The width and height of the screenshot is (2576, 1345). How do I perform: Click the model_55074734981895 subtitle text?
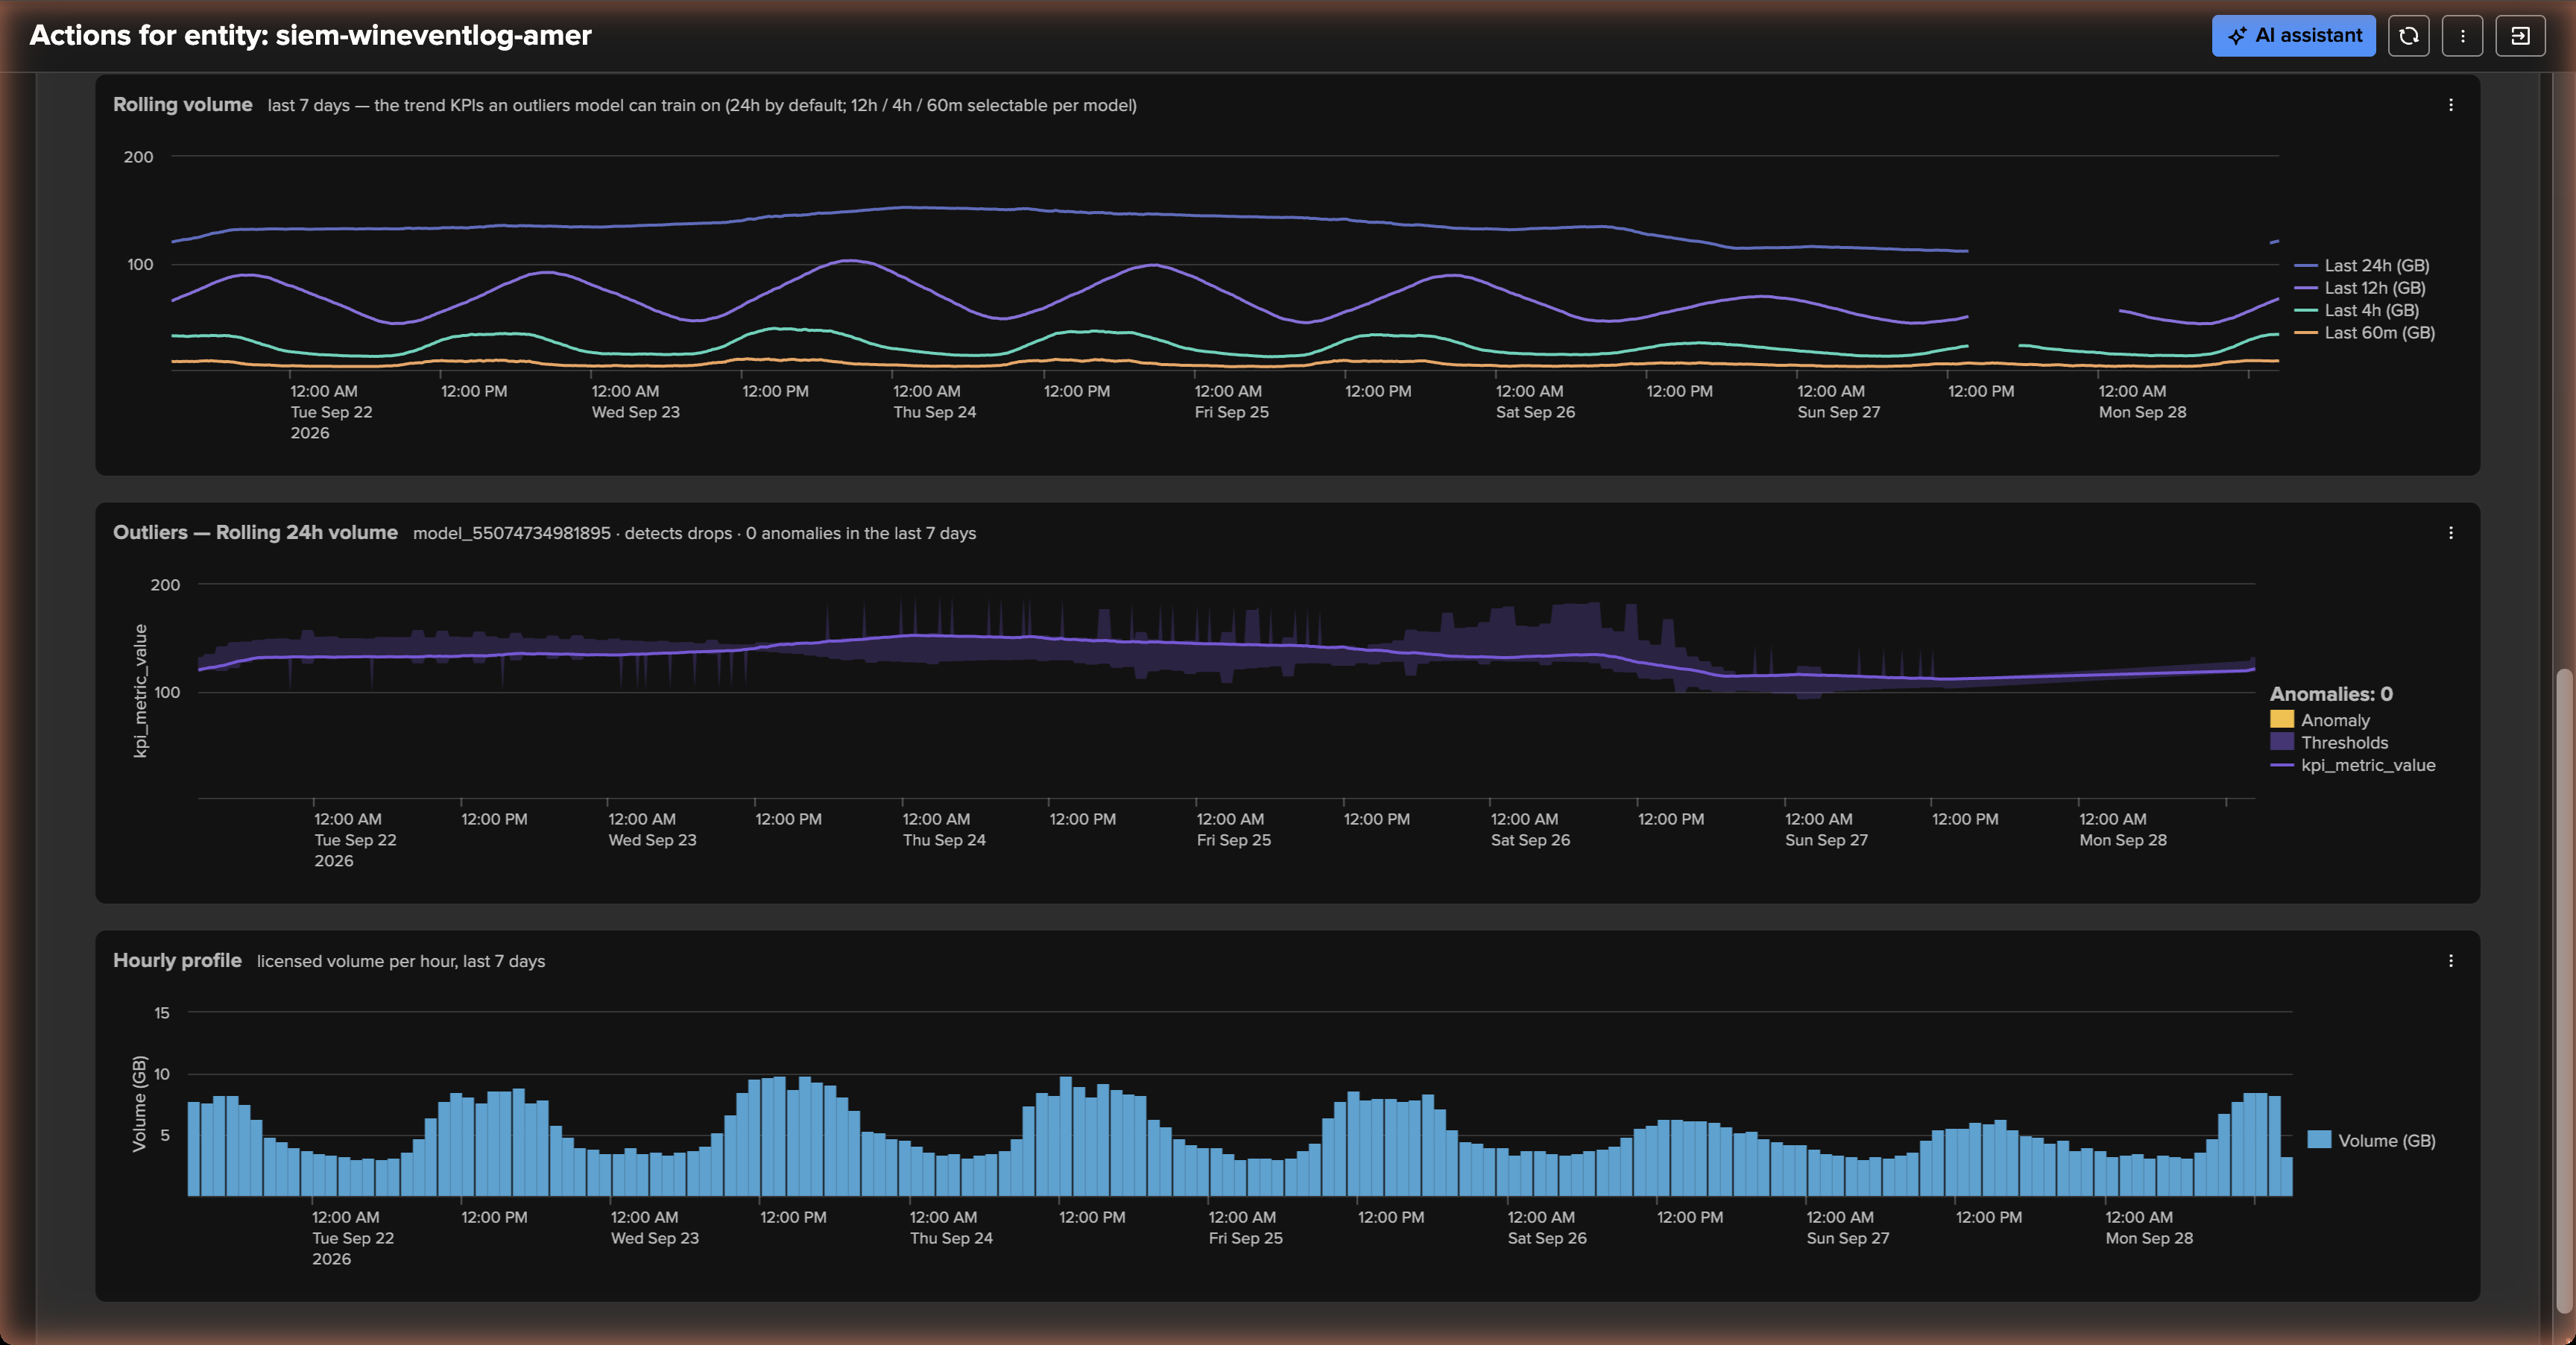(511, 534)
